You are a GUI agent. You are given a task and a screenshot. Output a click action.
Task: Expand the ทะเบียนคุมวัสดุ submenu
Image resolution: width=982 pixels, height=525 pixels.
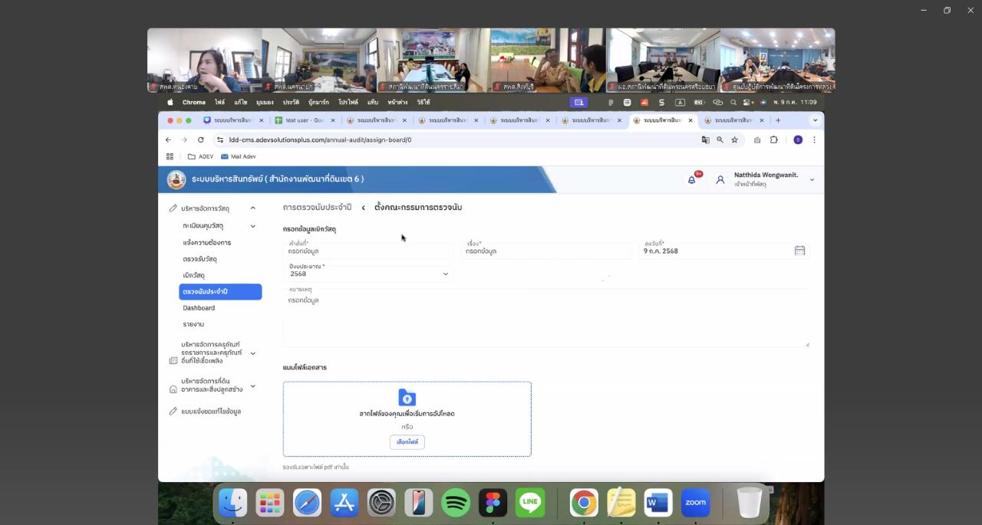(x=252, y=226)
